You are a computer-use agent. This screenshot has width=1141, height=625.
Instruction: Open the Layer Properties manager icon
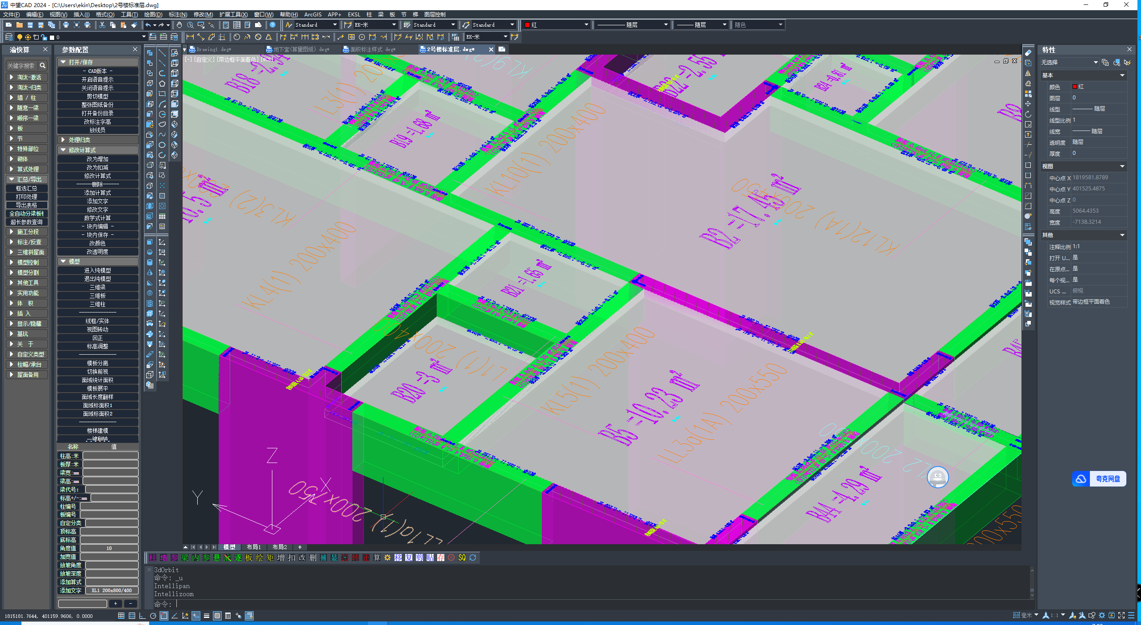8,37
